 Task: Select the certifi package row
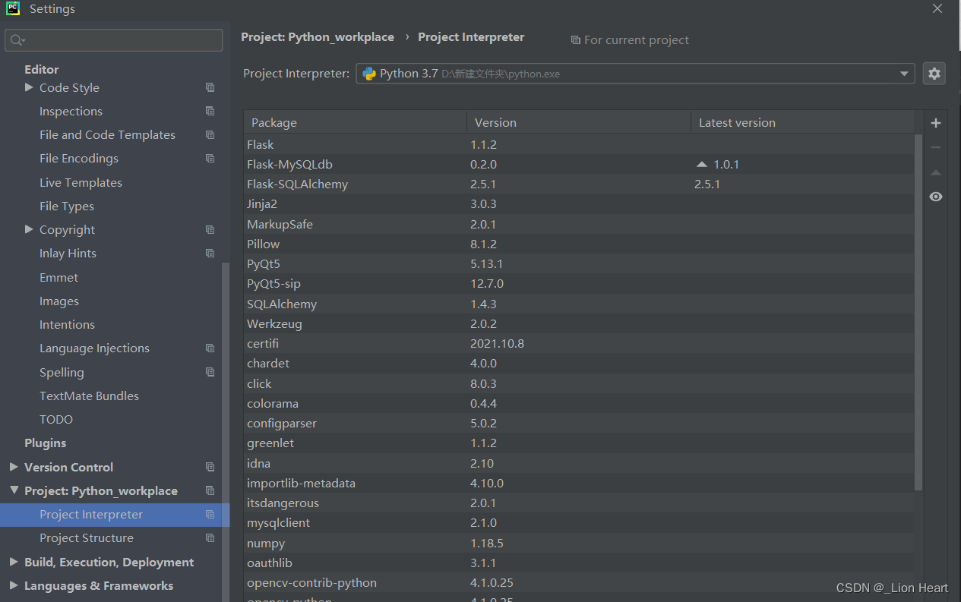(x=579, y=343)
